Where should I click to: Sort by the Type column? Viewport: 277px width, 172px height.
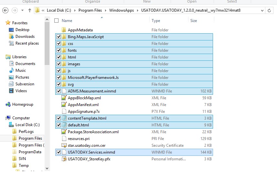coord(156,20)
